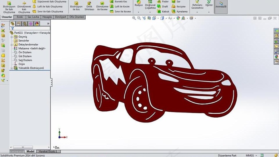Image resolution: width=279 pixels, height=157 pixels.
Task: Toggle Anında3B instant 3D mode
Action: click(x=221, y=7)
